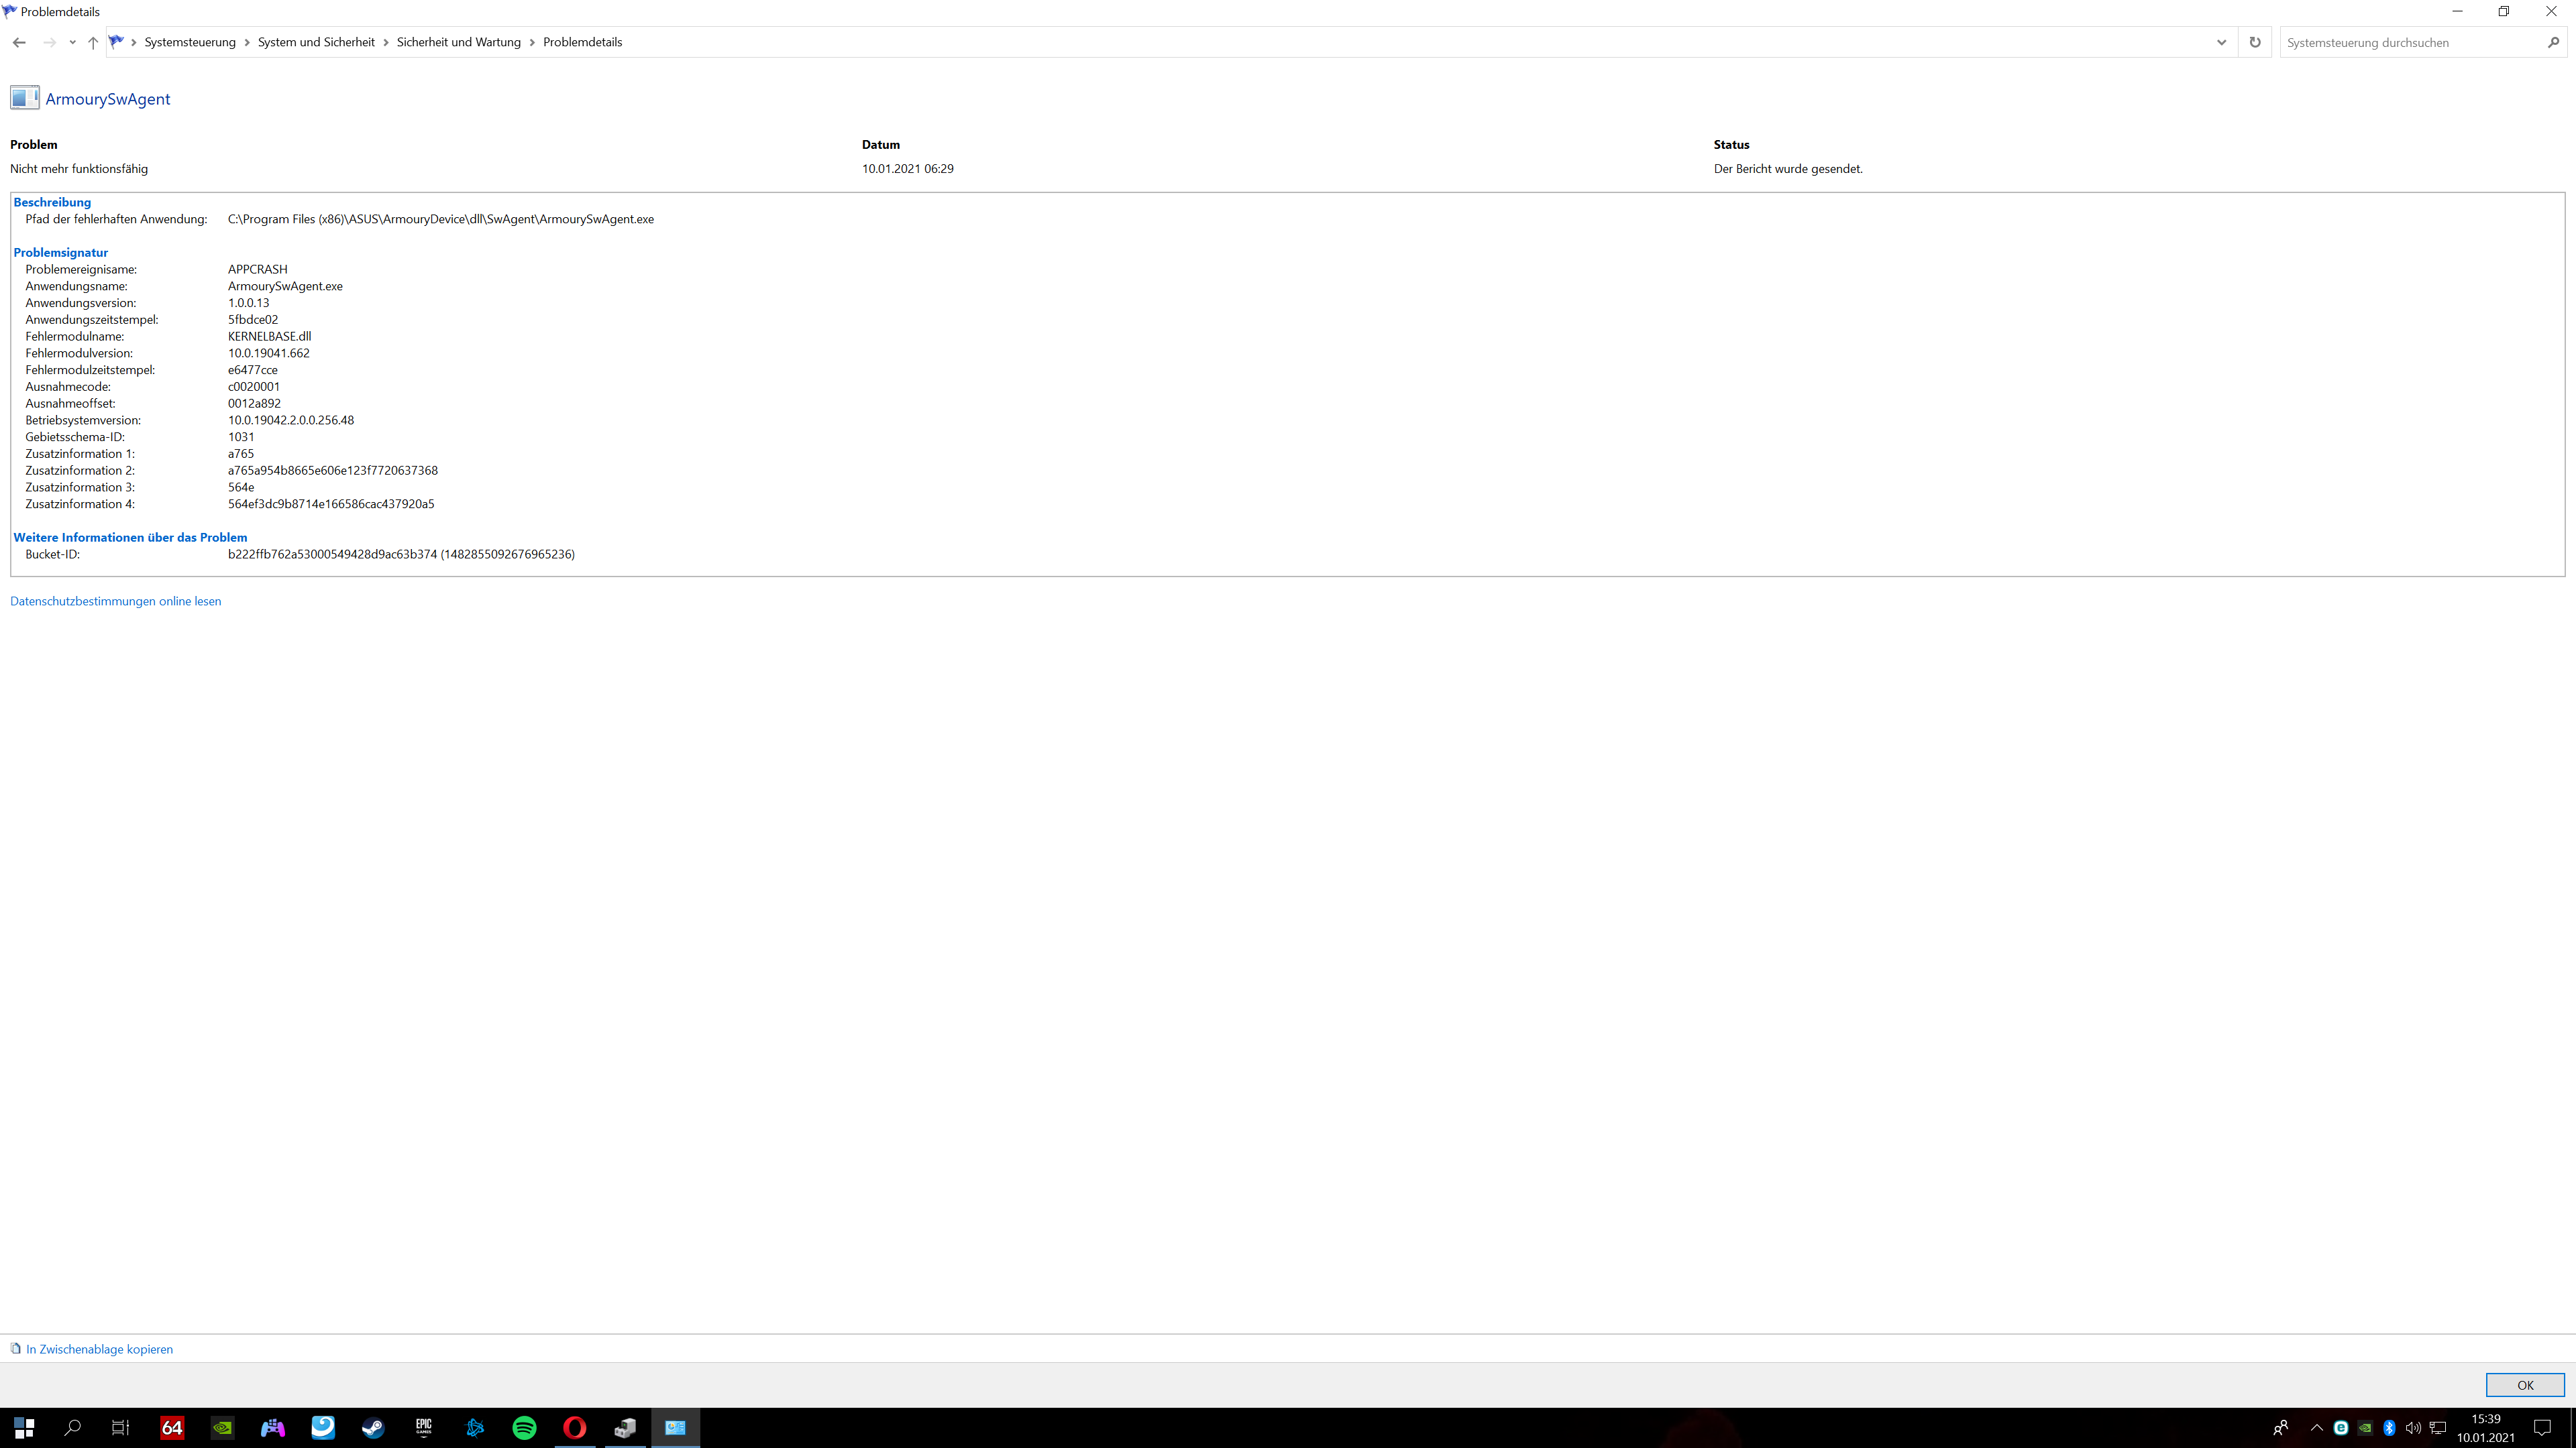Click the ArmourySwAgent application icon
The width and height of the screenshot is (2576, 1448).
tap(24, 98)
